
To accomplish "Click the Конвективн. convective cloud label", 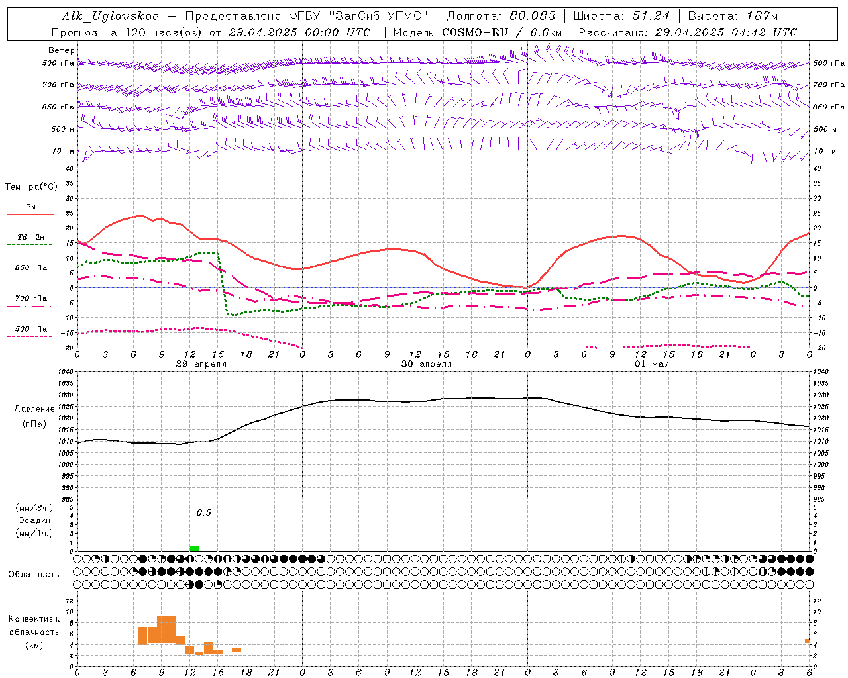I will 34,619.
